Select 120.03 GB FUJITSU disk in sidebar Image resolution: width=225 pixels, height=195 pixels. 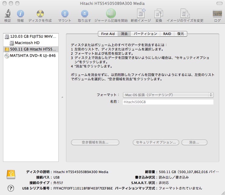pyautogui.click(x=31, y=37)
